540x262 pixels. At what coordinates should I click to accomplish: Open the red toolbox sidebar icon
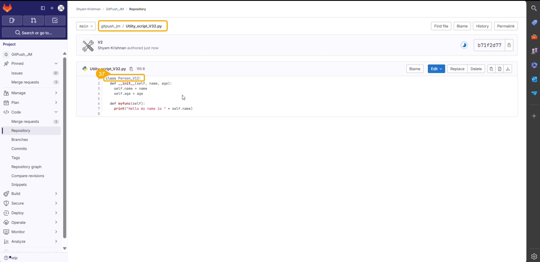coord(534,37)
